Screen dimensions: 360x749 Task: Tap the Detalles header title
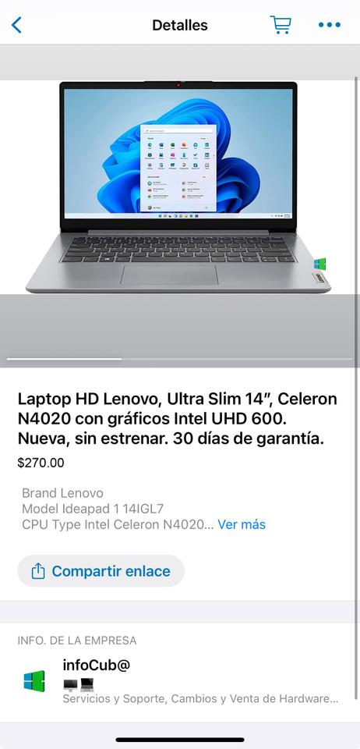(x=180, y=25)
